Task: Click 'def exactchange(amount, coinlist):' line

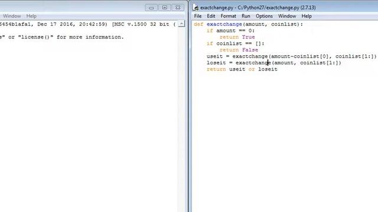Action: point(248,24)
